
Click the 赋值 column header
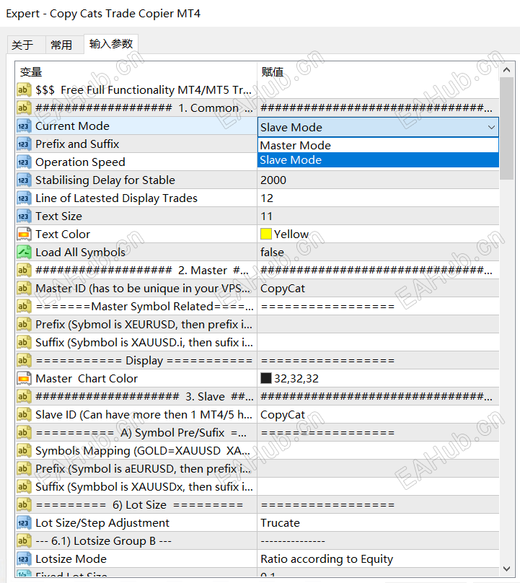[x=378, y=71]
